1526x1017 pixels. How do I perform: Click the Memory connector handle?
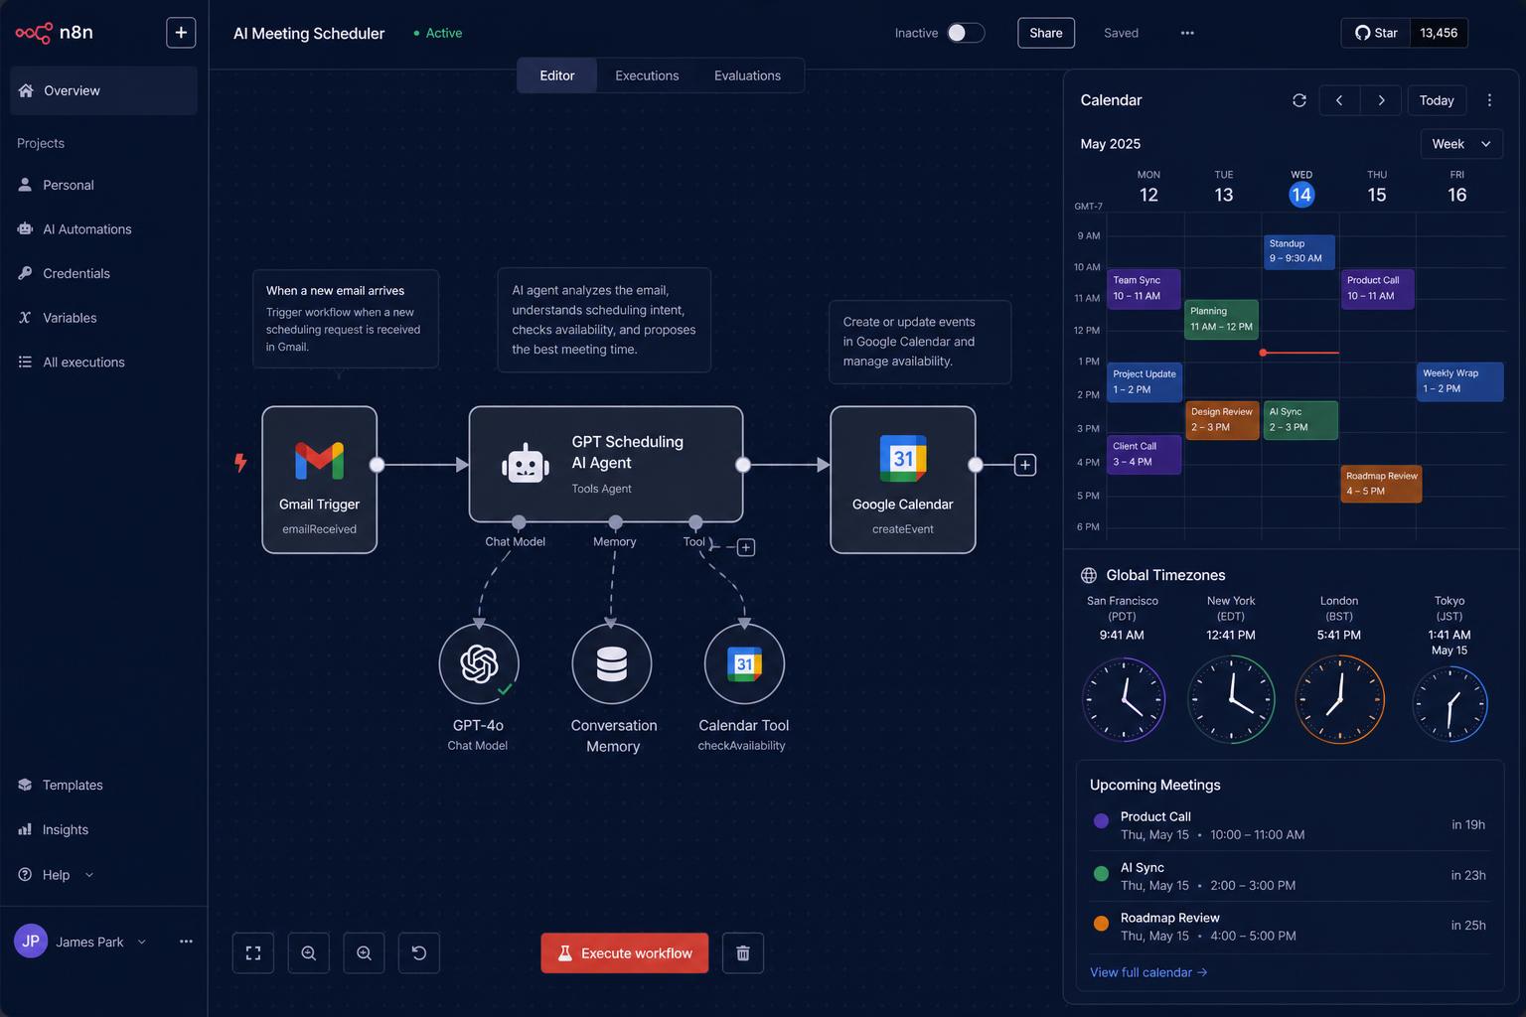click(616, 522)
